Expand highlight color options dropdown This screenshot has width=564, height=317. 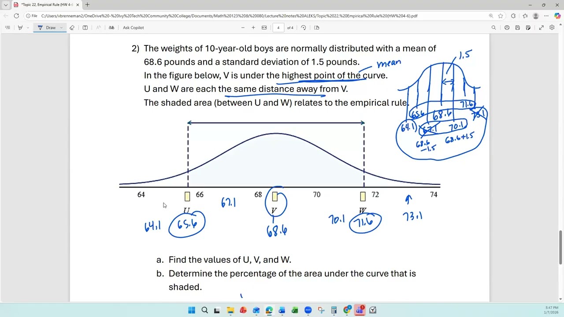tap(27, 27)
